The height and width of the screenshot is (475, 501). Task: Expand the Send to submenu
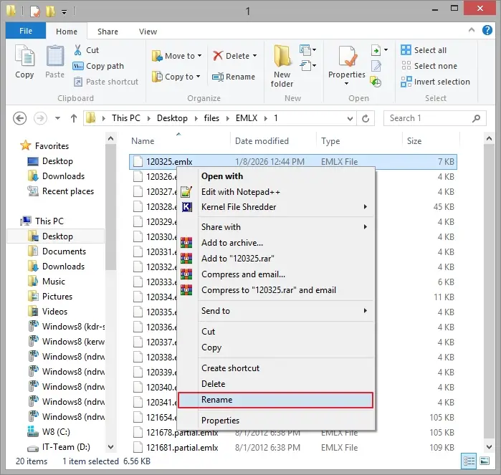(x=276, y=311)
